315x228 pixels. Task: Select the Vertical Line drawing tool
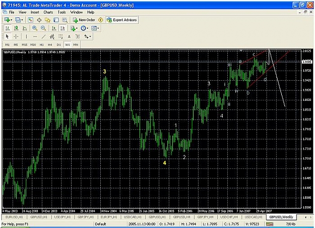(x=26, y=37)
